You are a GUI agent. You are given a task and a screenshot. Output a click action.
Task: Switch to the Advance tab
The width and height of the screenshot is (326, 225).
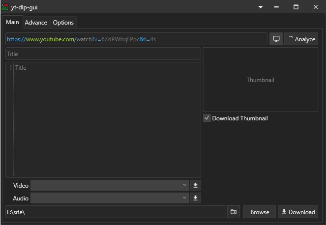pos(36,23)
